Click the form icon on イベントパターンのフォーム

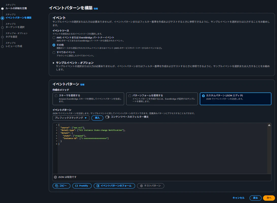pyautogui.click(x=98, y=186)
